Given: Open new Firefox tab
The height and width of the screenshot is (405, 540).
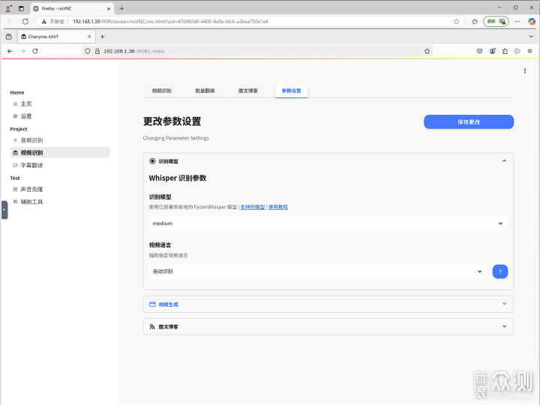Looking at the screenshot, I should click(102, 37).
